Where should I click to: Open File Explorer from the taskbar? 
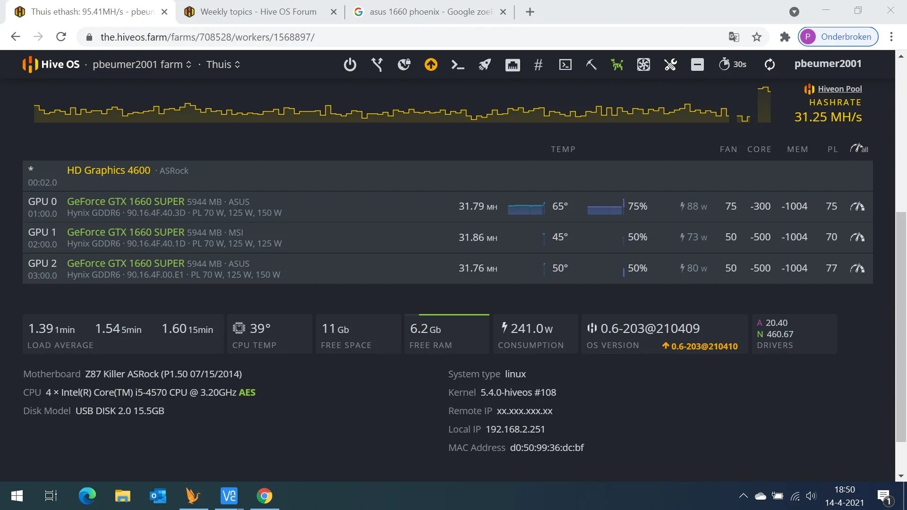tap(122, 496)
